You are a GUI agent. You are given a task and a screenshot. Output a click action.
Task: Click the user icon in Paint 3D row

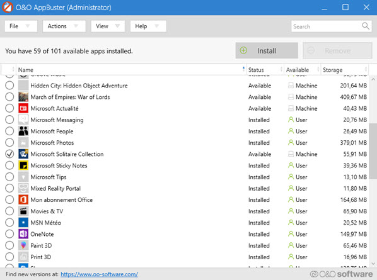291,245
